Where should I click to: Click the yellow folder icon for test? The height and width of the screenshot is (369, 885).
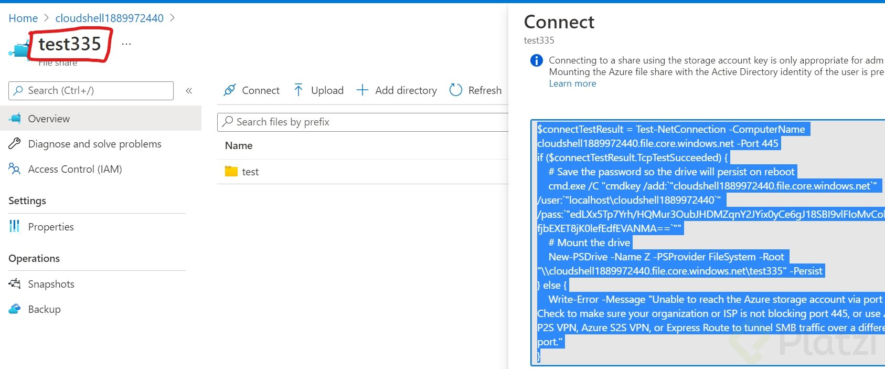pyautogui.click(x=231, y=171)
